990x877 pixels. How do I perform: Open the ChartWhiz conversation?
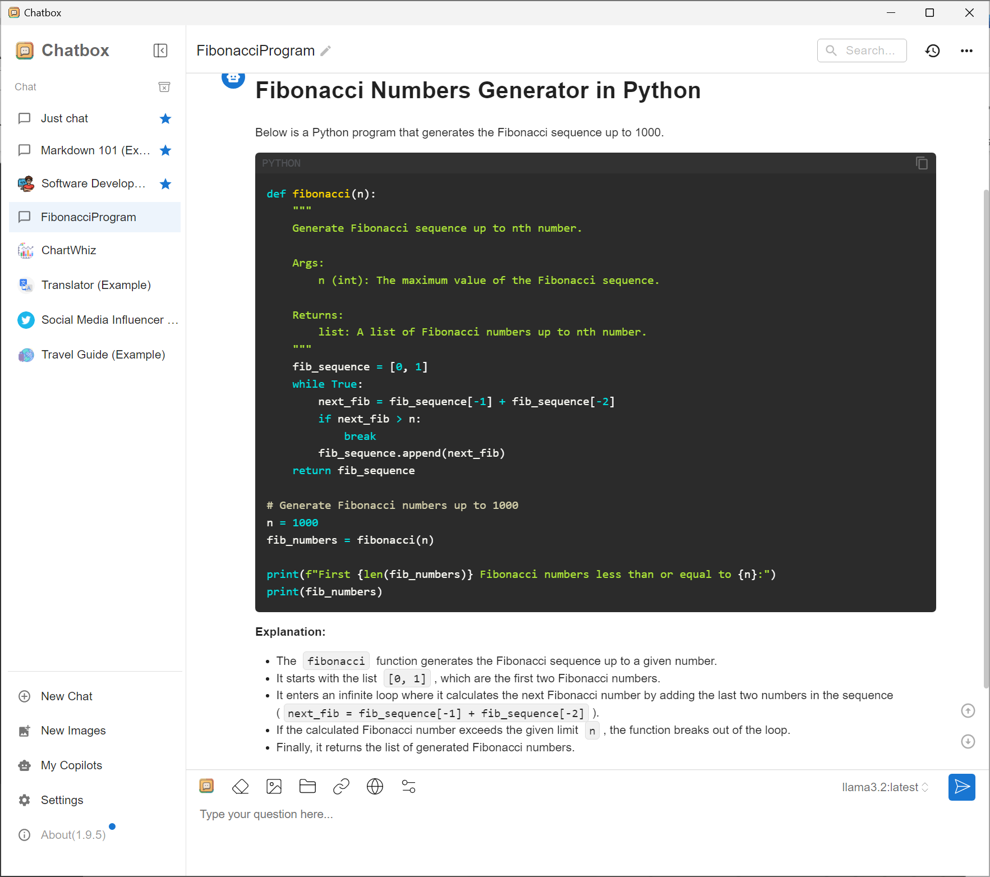point(68,250)
